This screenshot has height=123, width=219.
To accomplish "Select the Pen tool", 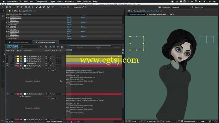I will (29, 7).
